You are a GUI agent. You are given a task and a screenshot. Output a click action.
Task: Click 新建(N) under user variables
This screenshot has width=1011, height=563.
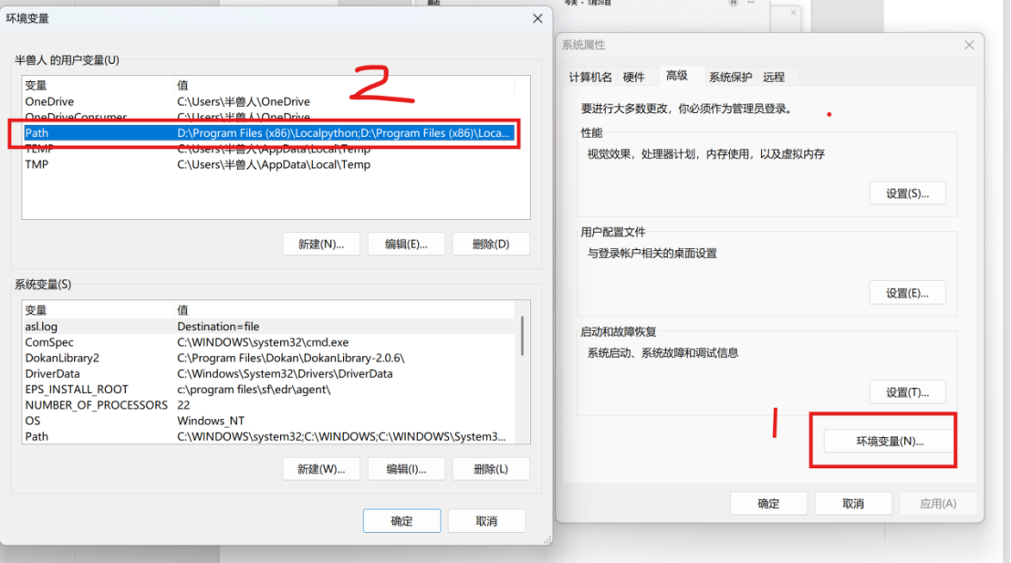coord(321,244)
